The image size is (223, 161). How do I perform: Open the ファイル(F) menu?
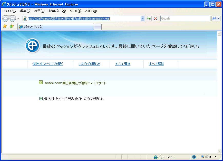pyautogui.click(x=9, y=11)
